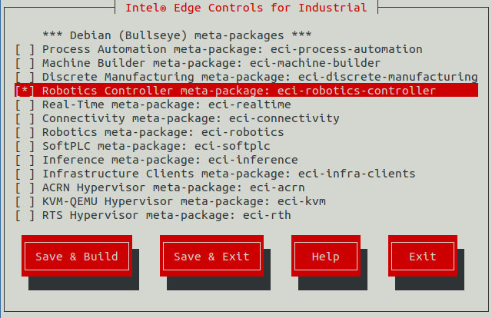Toggle Infrastructure Clients meta-package checkbox

coord(25,174)
